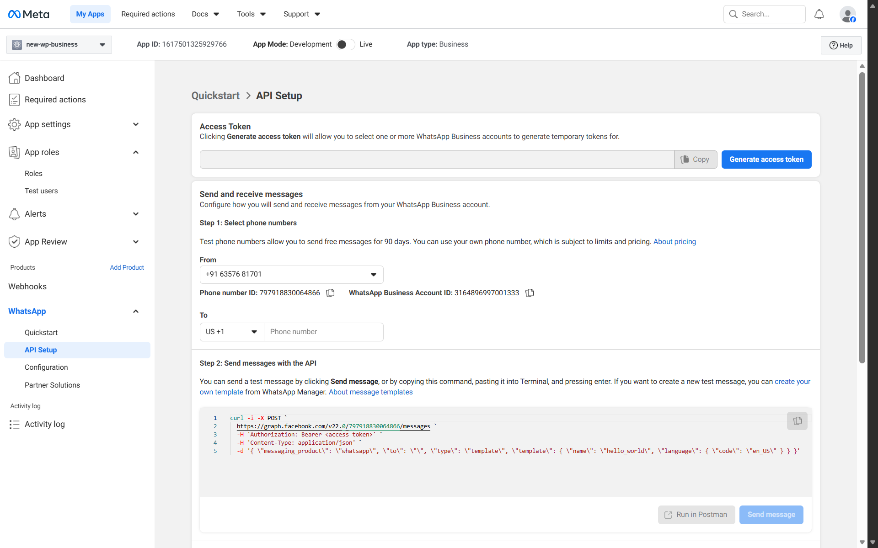Click the page vertical scrollbar thumb

[862, 217]
